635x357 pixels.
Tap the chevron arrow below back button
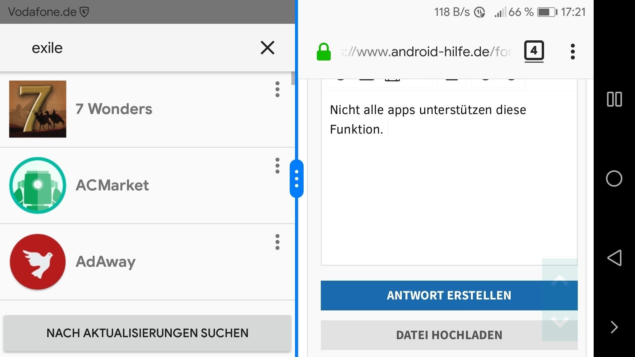(614, 327)
